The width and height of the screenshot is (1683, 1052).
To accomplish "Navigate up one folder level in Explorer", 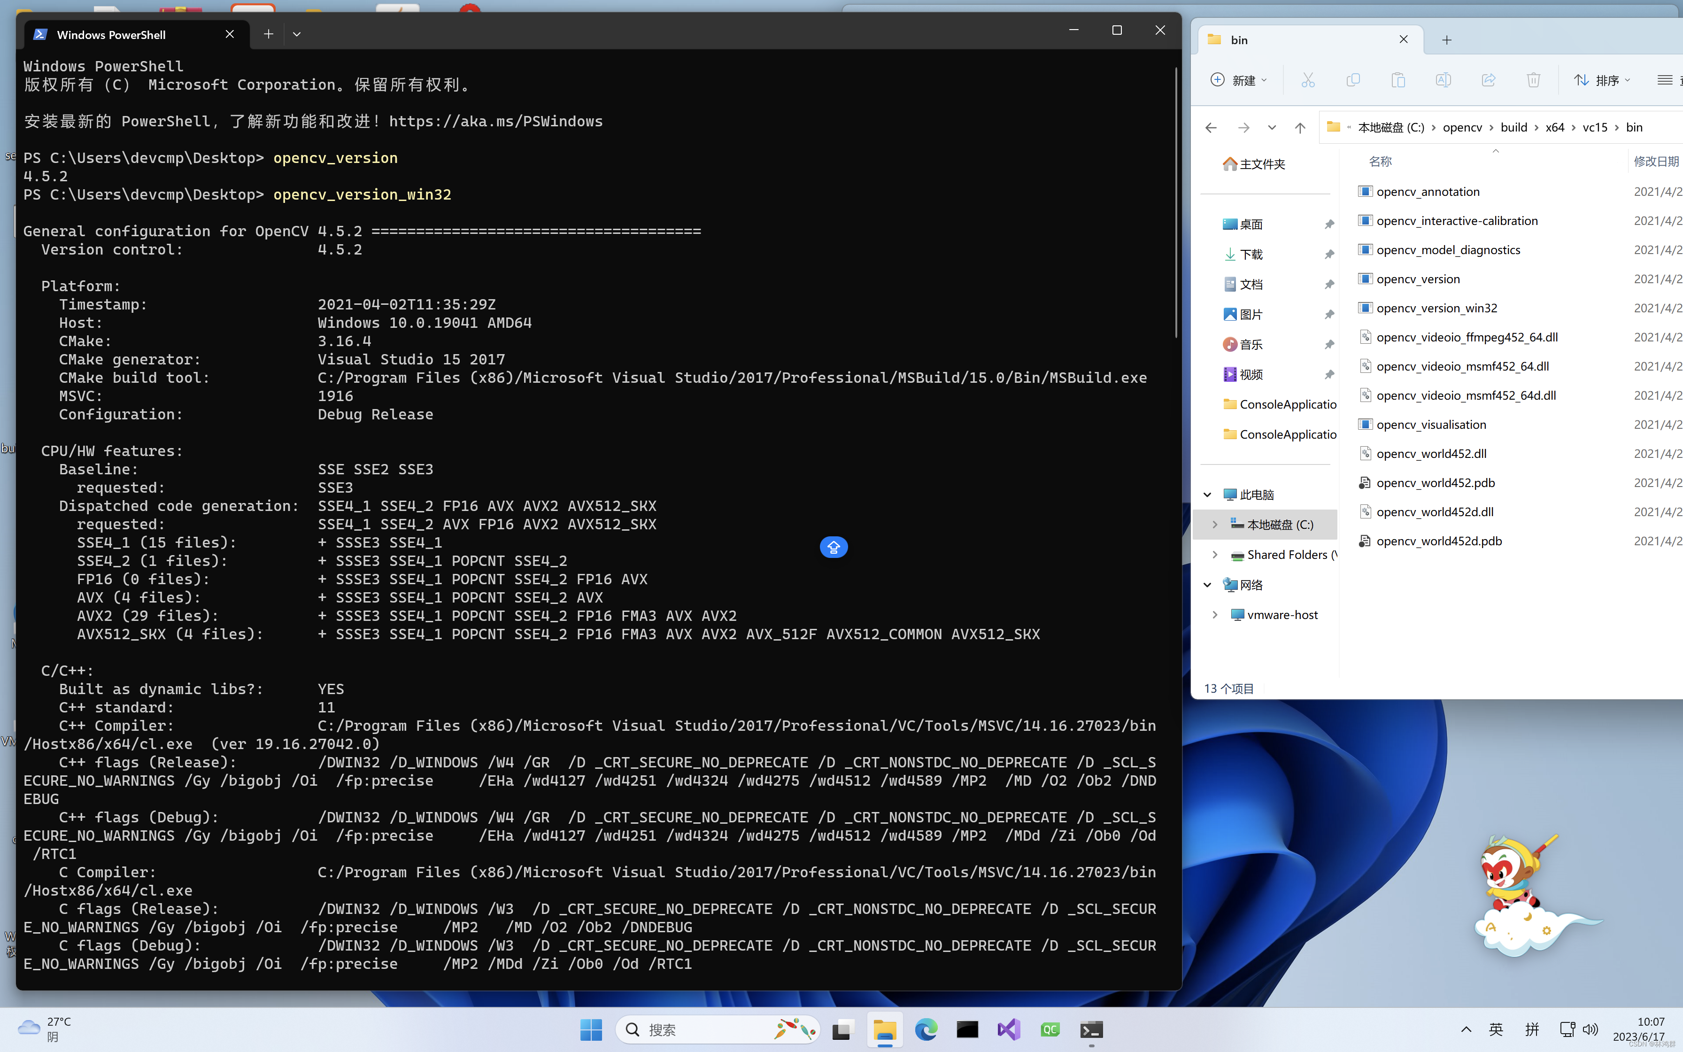I will click(1300, 127).
